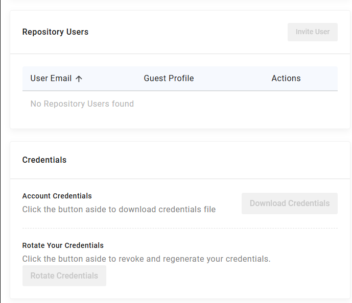This screenshot has width=352, height=303.
Task: Sort by the User Email column header
Action: [51, 79]
